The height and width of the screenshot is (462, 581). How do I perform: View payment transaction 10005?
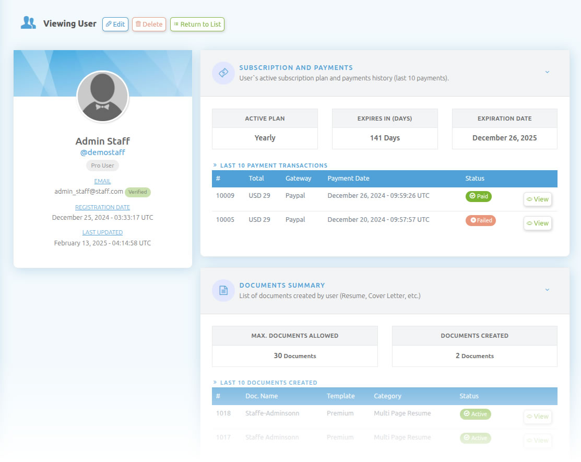(538, 223)
